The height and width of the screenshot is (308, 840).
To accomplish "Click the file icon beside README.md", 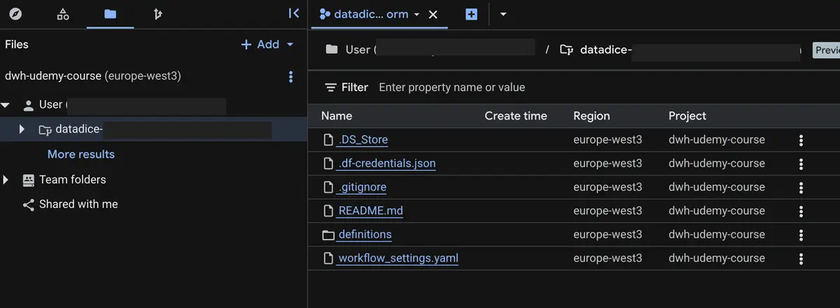I will pyautogui.click(x=328, y=211).
